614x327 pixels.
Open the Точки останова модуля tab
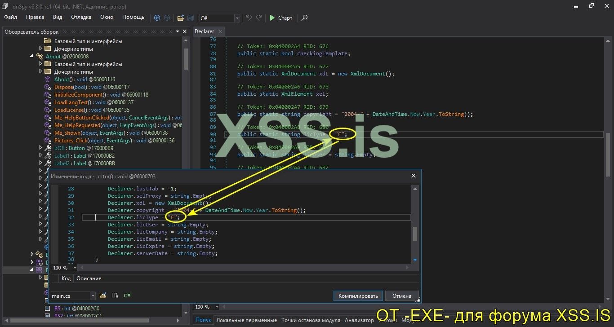311,320
